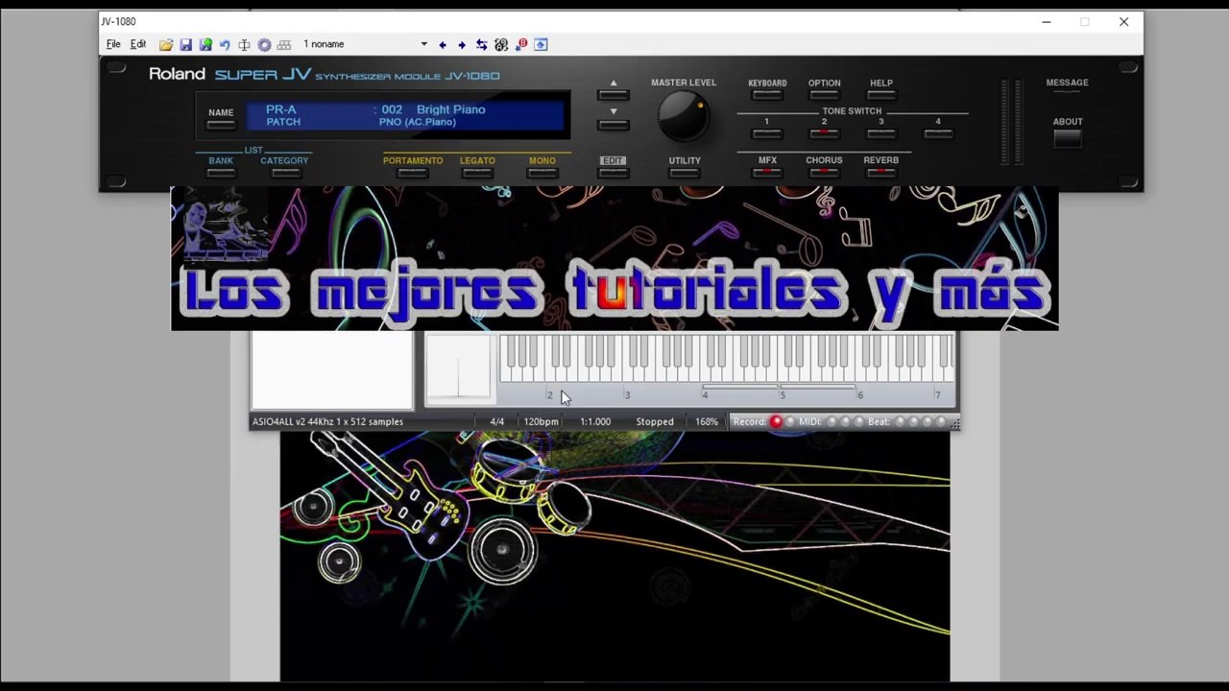The width and height of the screenshot is (1229, 691).
Task: Click the octave 5 marker under keyboard
Action: 783,395
